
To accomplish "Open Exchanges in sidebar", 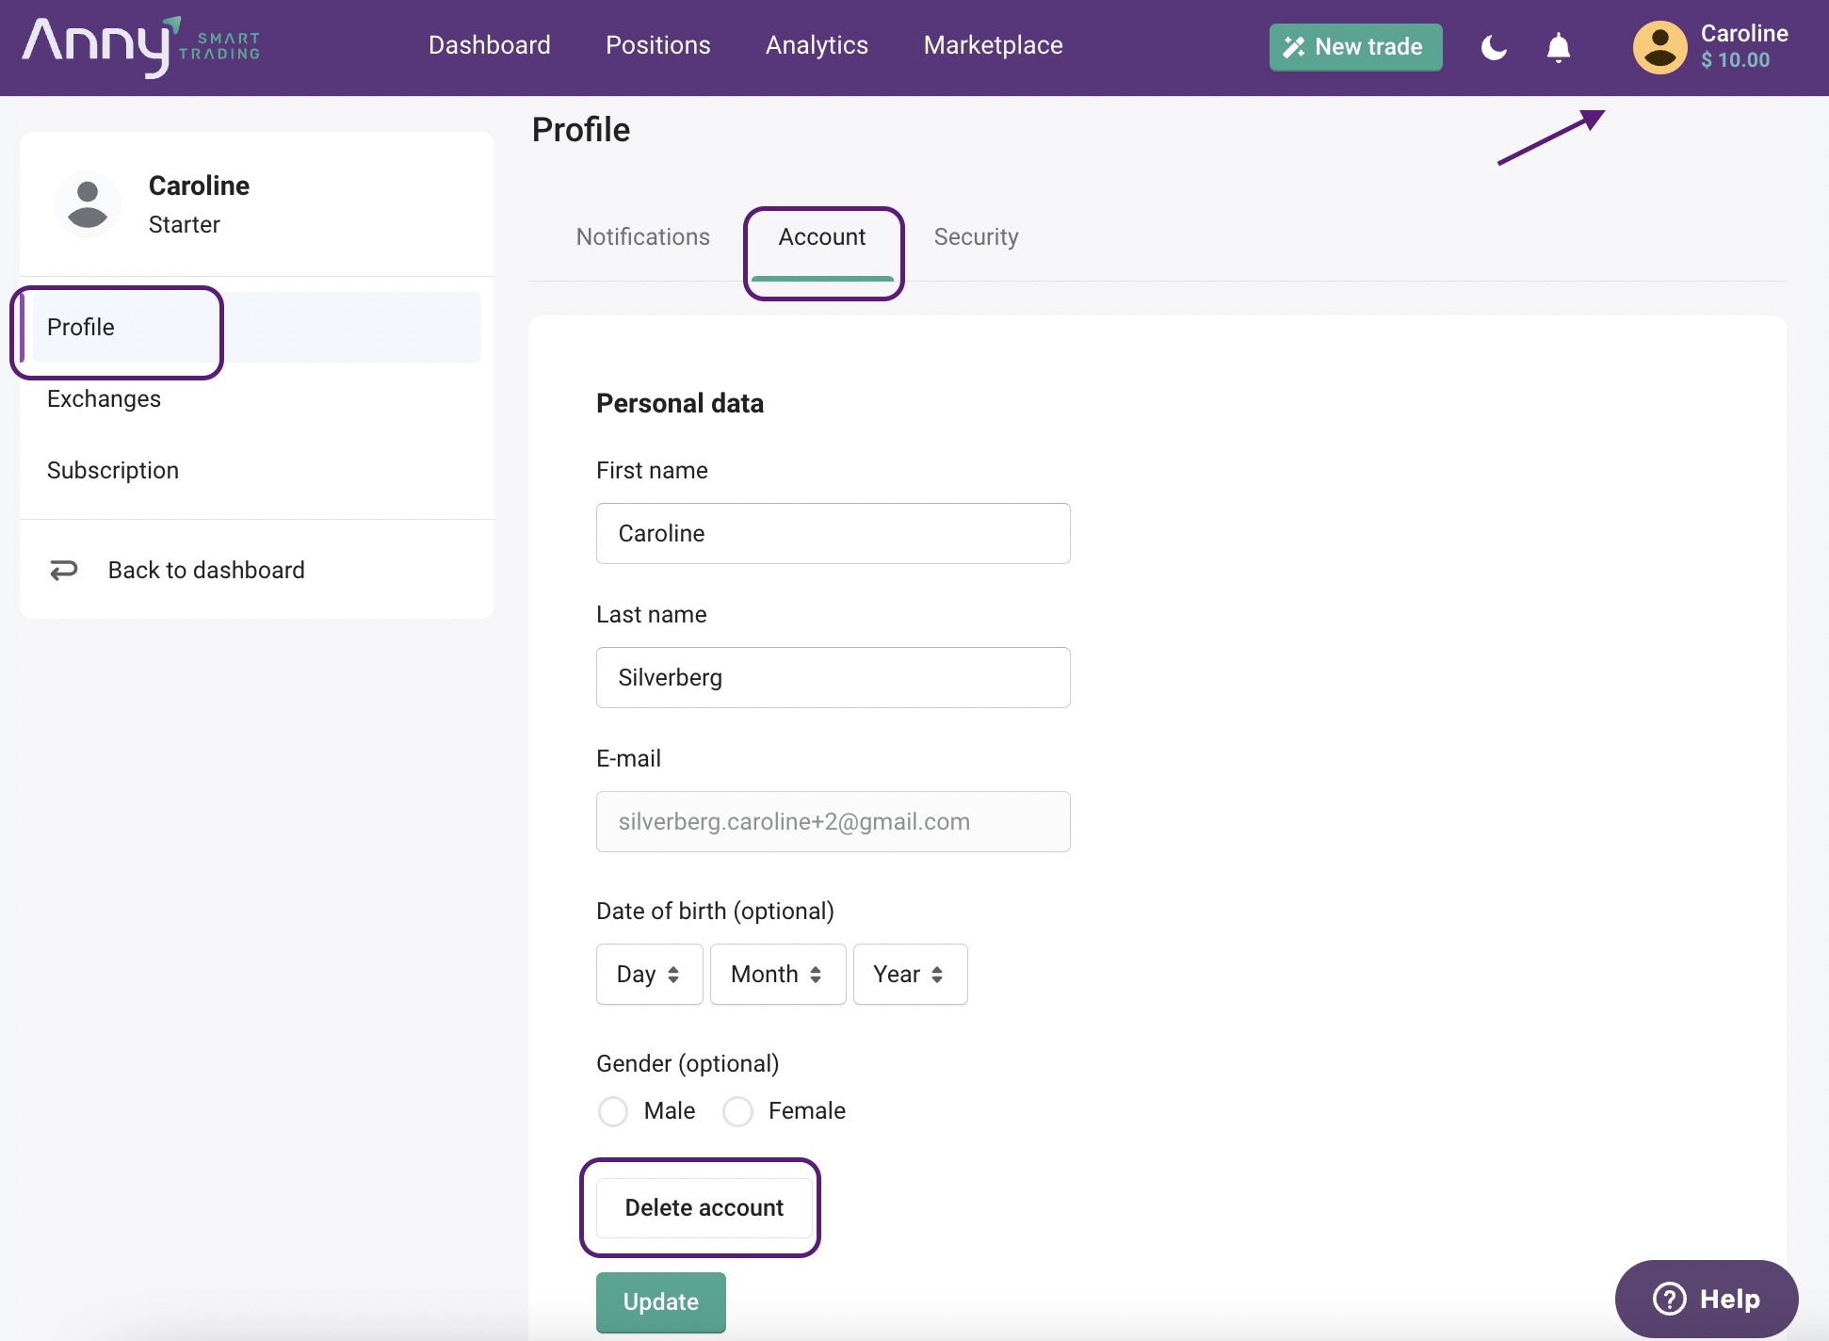I will tap(104, 398).
